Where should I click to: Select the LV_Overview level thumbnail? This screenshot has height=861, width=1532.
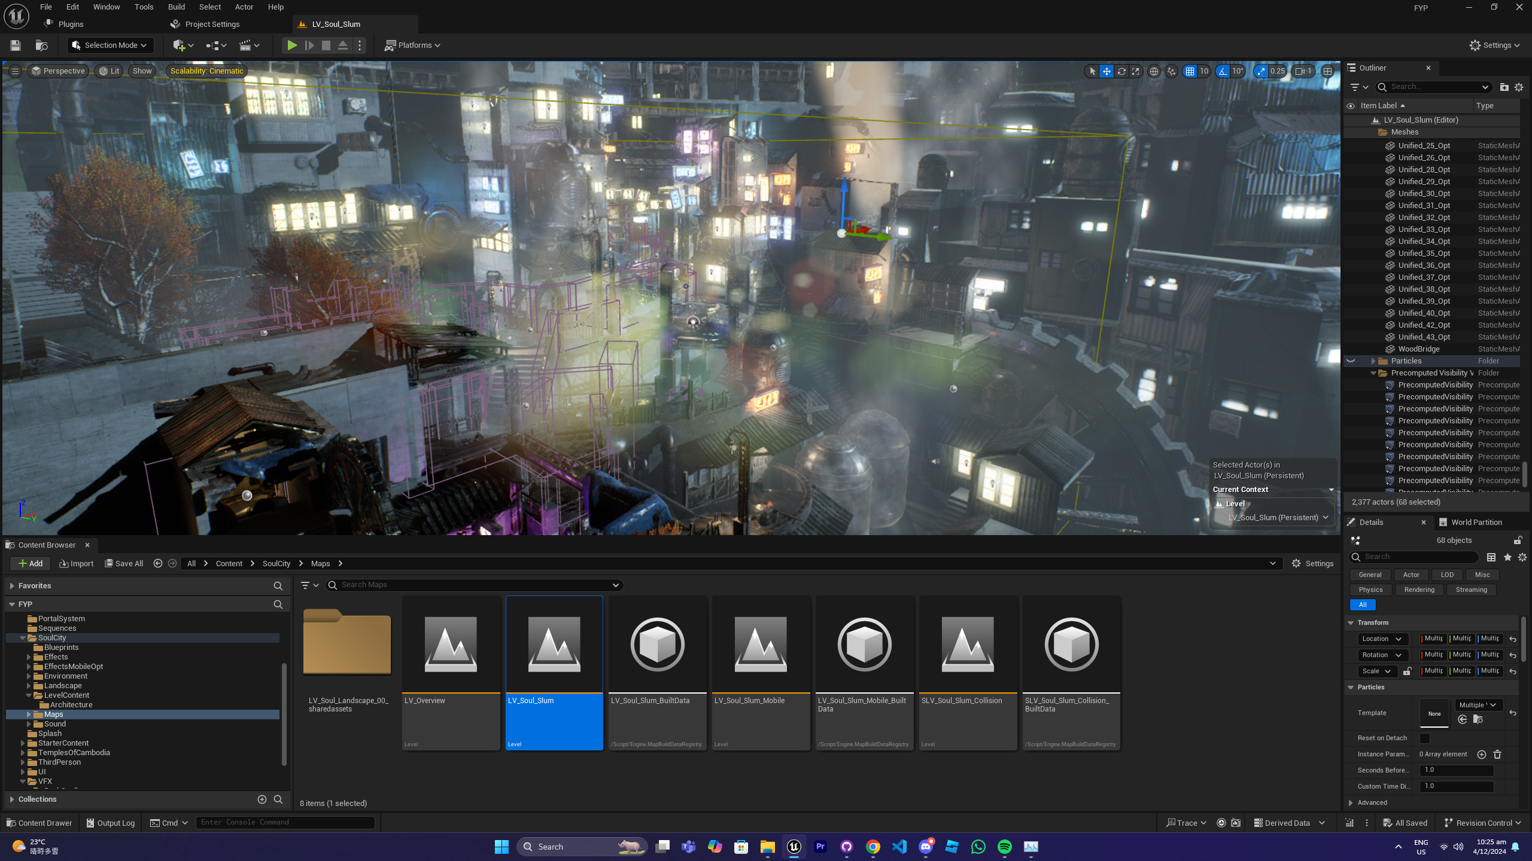pyautogui.click(x=451, y=645)
